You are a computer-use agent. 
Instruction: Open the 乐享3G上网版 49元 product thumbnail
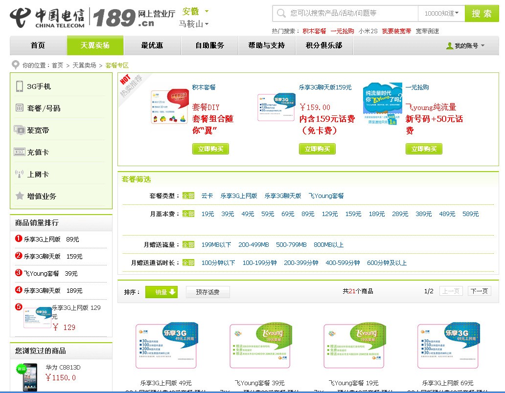click(x=166, y=345)
